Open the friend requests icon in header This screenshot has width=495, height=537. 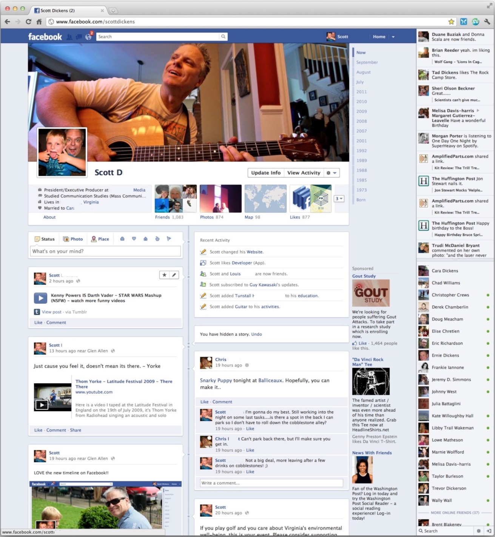(69, 37)
